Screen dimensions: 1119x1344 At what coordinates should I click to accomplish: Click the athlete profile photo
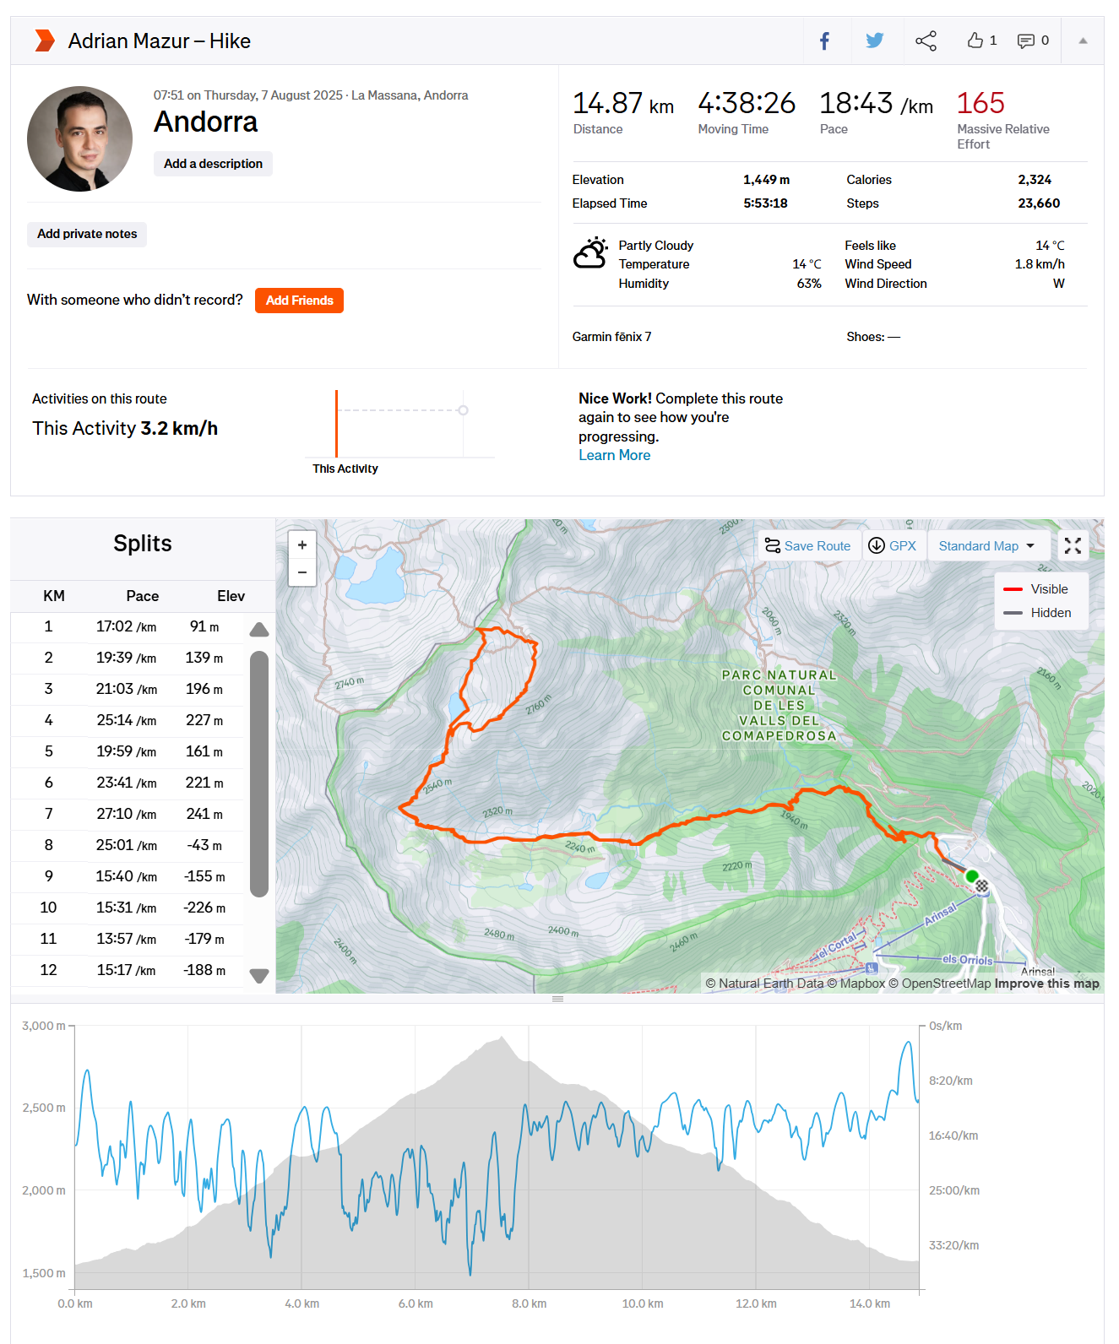[80, 138]
